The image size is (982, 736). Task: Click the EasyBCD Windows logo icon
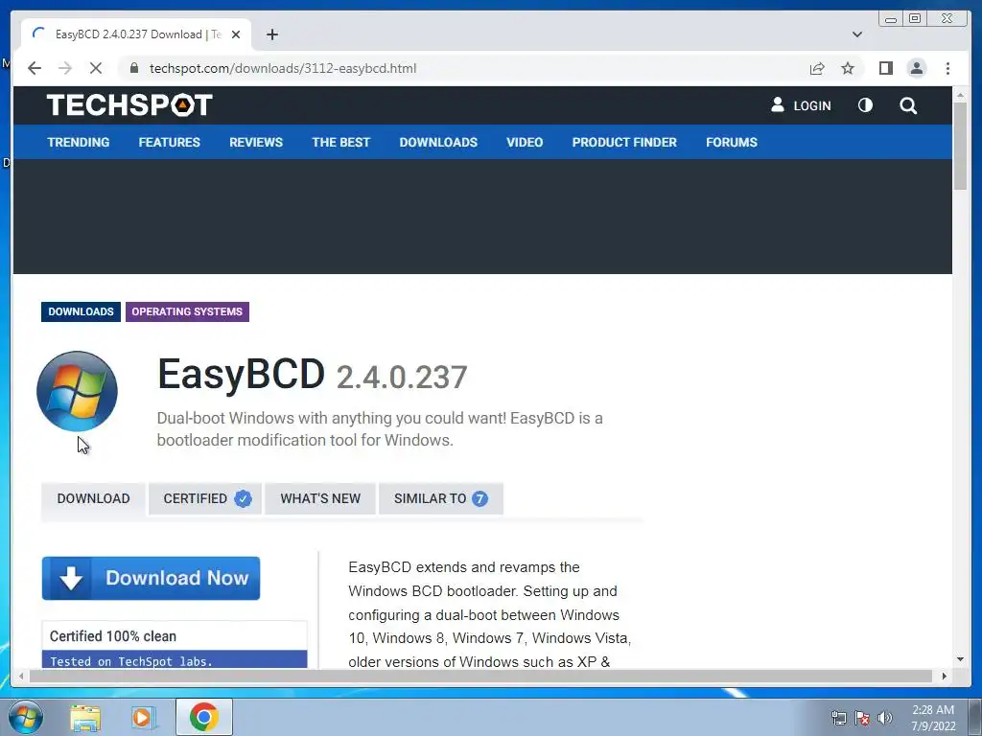77,391
